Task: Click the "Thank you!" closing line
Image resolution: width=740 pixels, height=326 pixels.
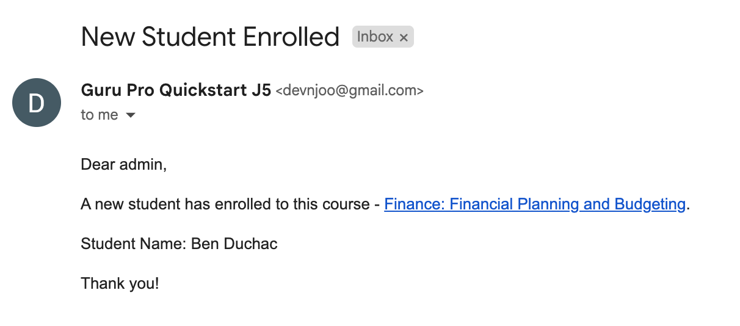Action: [120, 283]
